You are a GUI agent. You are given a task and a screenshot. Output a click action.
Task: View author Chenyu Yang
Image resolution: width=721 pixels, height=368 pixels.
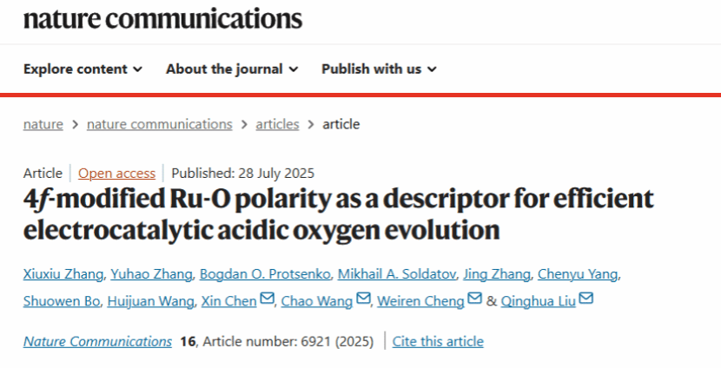pyautogui.click(x=578, y=274)
